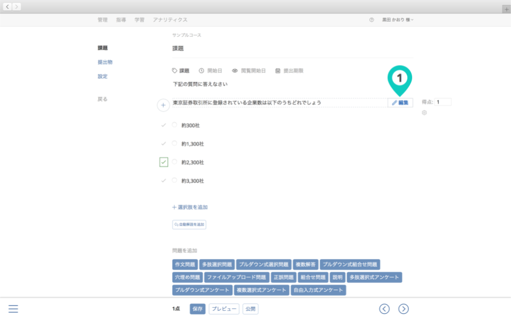
Task: Click the hamburger menu icon at bottom left
Action: tap(13, 309)
